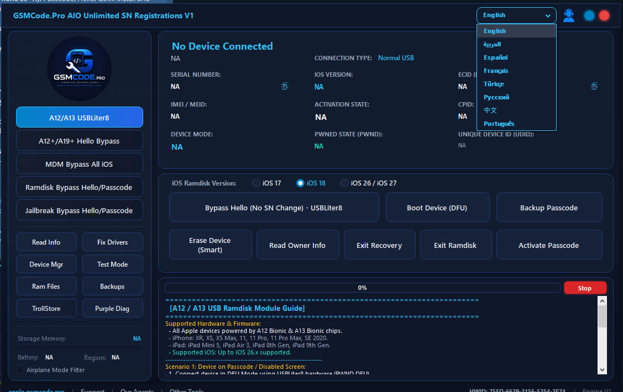Click the log scrollbar down arrow
This screenshot has height=392, width=623.
pyautogui.click(x=603, y=369)
